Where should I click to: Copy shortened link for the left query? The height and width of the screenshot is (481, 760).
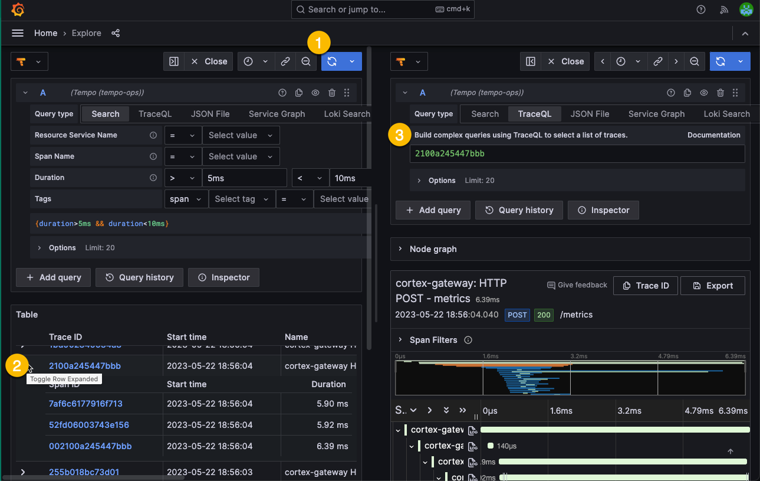(285, 61)
